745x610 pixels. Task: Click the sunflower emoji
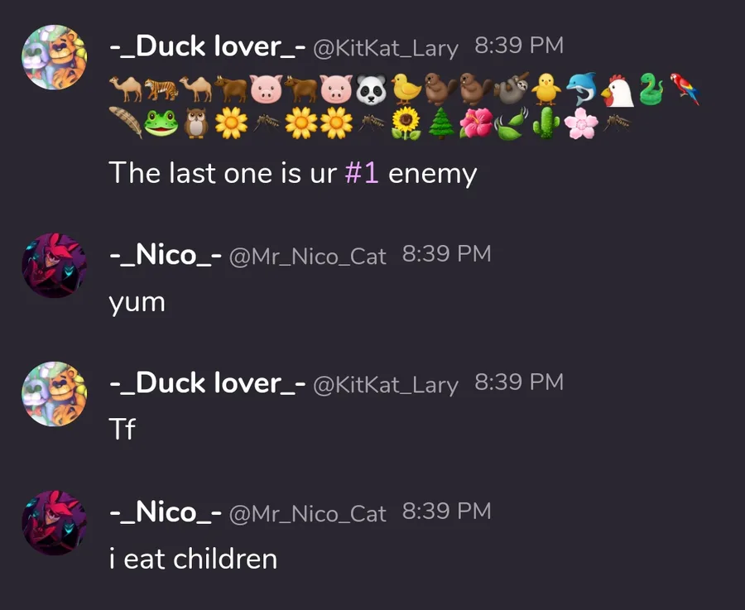coord(406,123)
